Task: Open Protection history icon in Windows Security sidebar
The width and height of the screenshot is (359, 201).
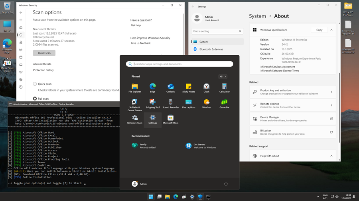Action: (21, 87)
